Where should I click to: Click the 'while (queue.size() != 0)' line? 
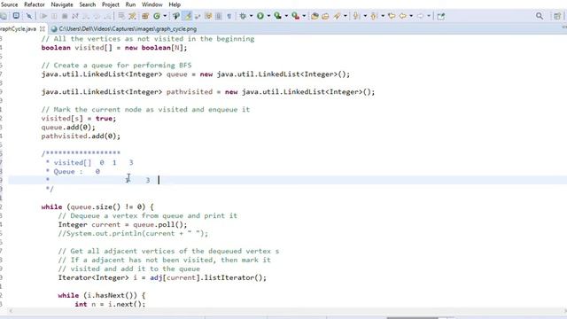97,206
